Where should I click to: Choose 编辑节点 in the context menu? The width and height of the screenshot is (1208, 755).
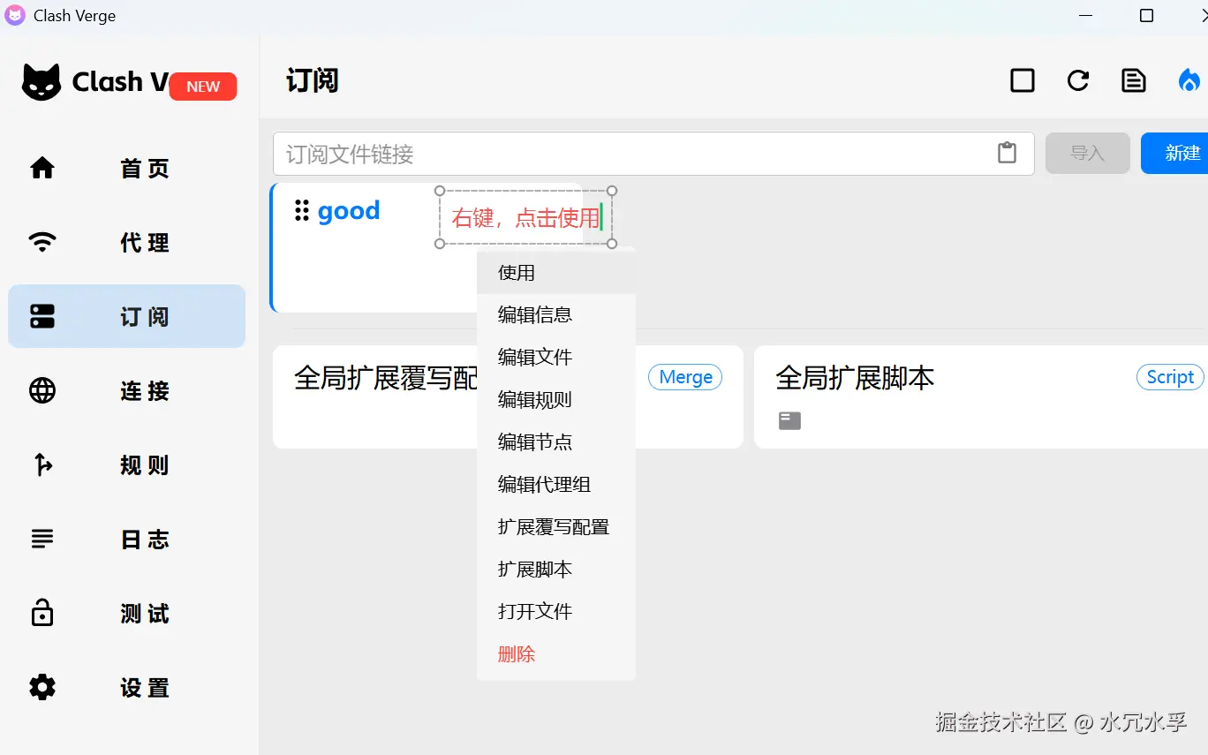tap(556, 442)
